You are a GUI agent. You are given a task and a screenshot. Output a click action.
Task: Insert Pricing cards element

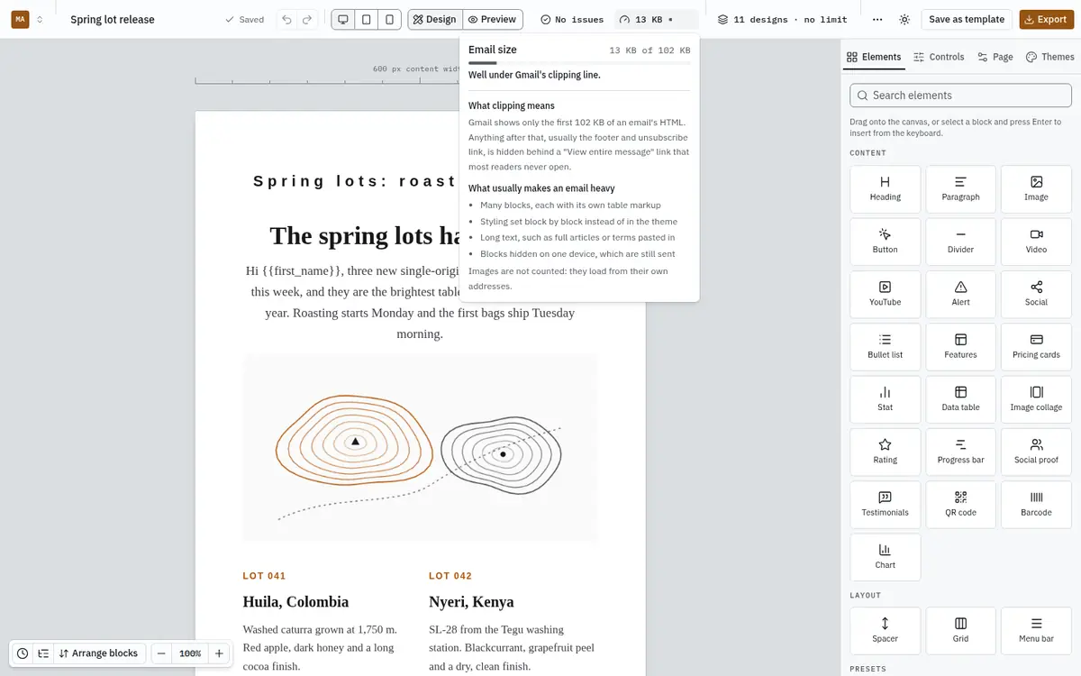coord(1036,347)
